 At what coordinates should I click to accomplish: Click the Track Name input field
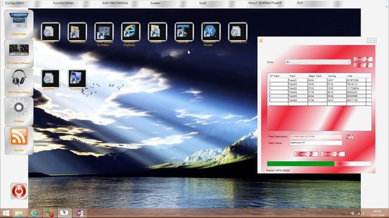coord(315,143)
